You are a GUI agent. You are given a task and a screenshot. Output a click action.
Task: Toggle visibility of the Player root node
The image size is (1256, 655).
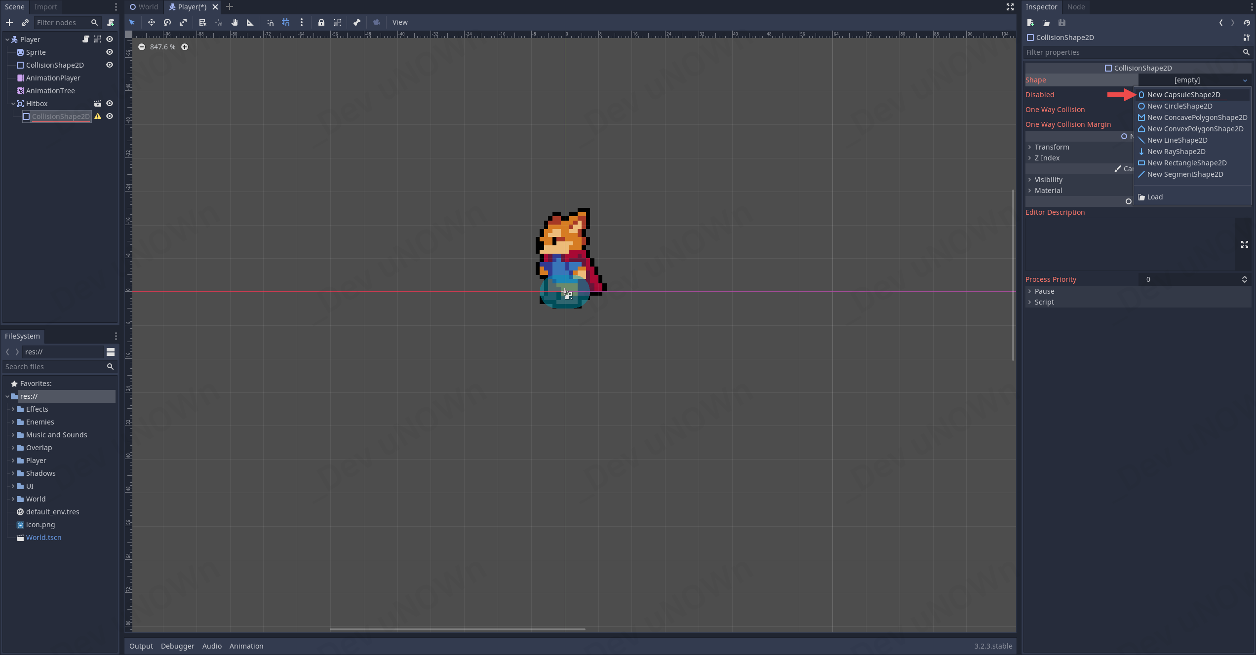110,39
